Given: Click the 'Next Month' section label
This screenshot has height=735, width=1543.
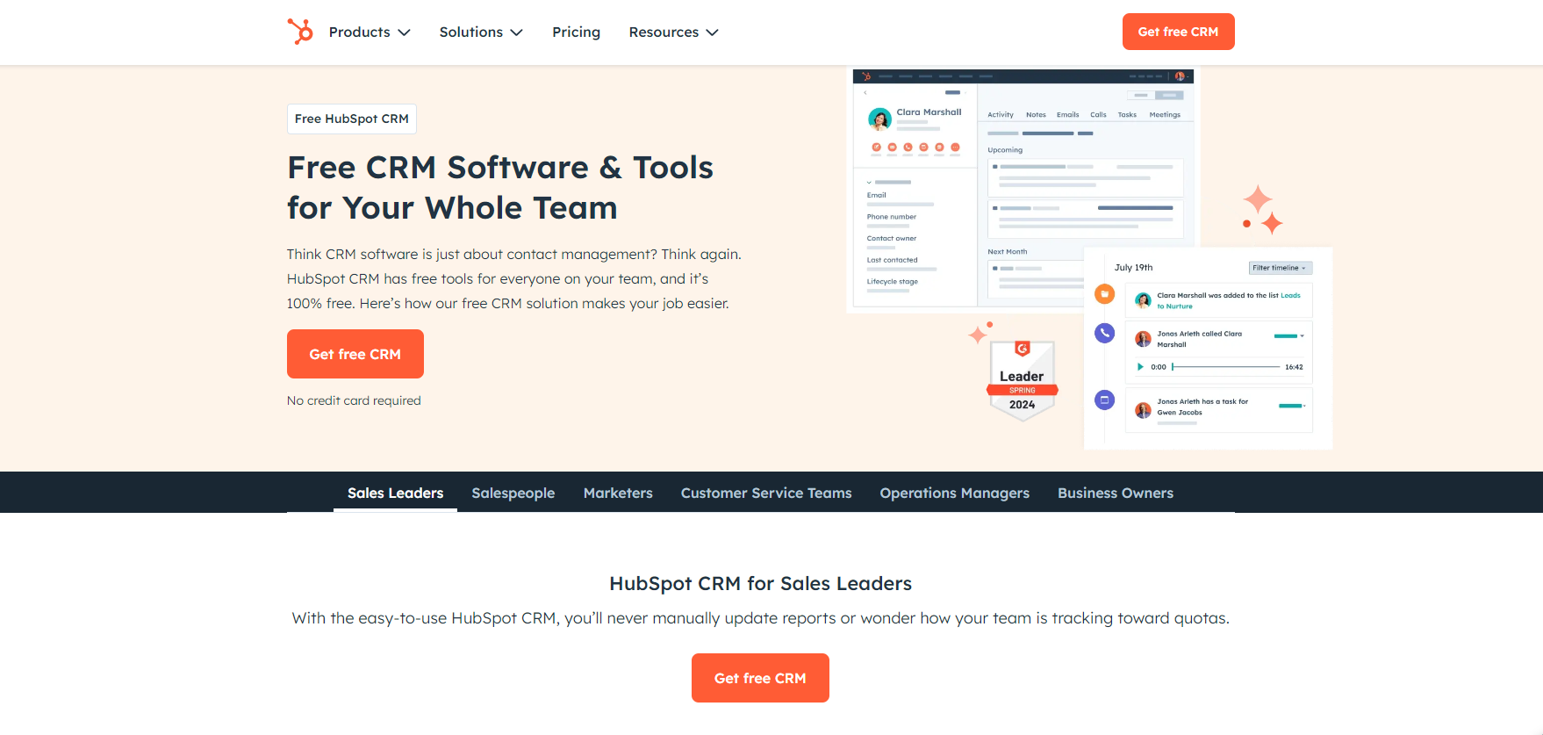Looking at the screenshot, I should pos(1007,252).
